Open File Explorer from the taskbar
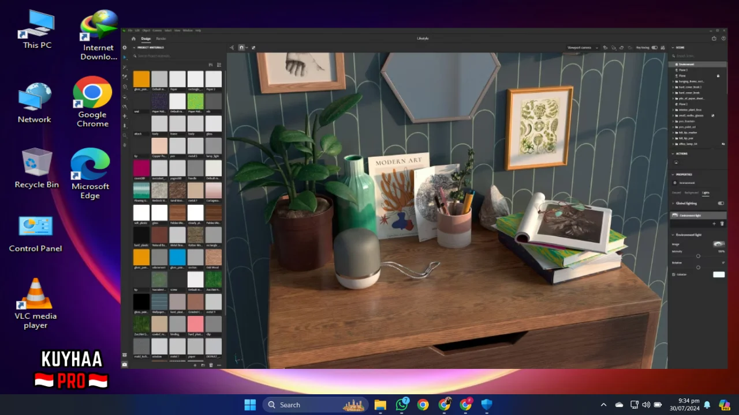The height and width of the screenshot is (415, 739). (380, 405)
